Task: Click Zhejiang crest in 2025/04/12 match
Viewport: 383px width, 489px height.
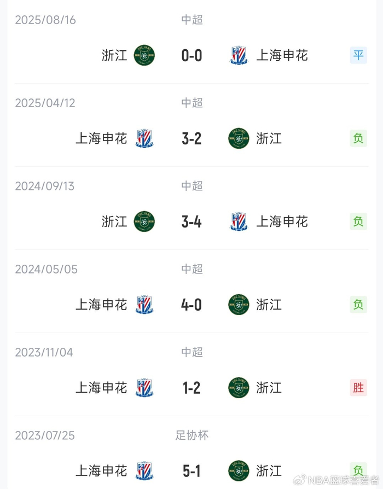Action: click(x=239, y=138)
